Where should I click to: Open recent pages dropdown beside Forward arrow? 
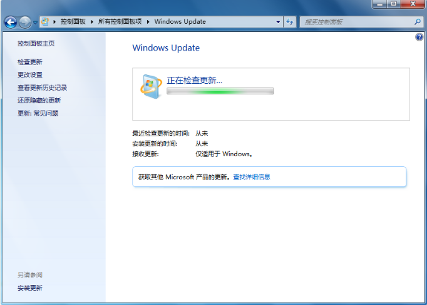click(x=35, y=22)
